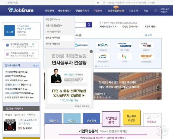The height and width of the screenshot is (139, 173).
Task: Open the 면접합격하기 main menu
Action: [x=82, y=11]
